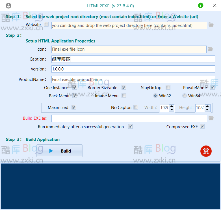Choose the Win32 architecture option

tap(155, 96)
